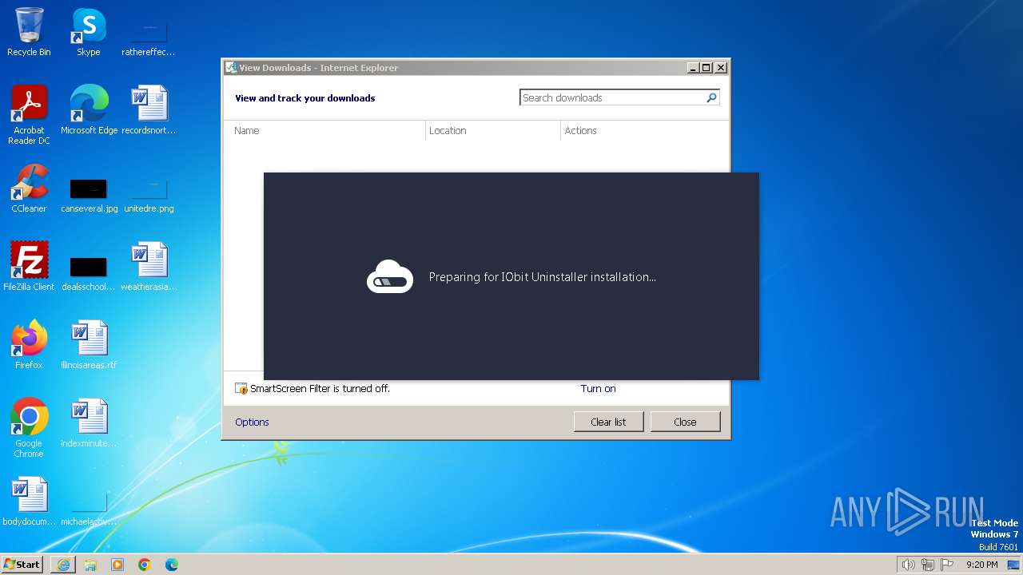Select the rathereffec desktop file
1023x575 pixels.
pyautogui.click(x=149, y=38)
